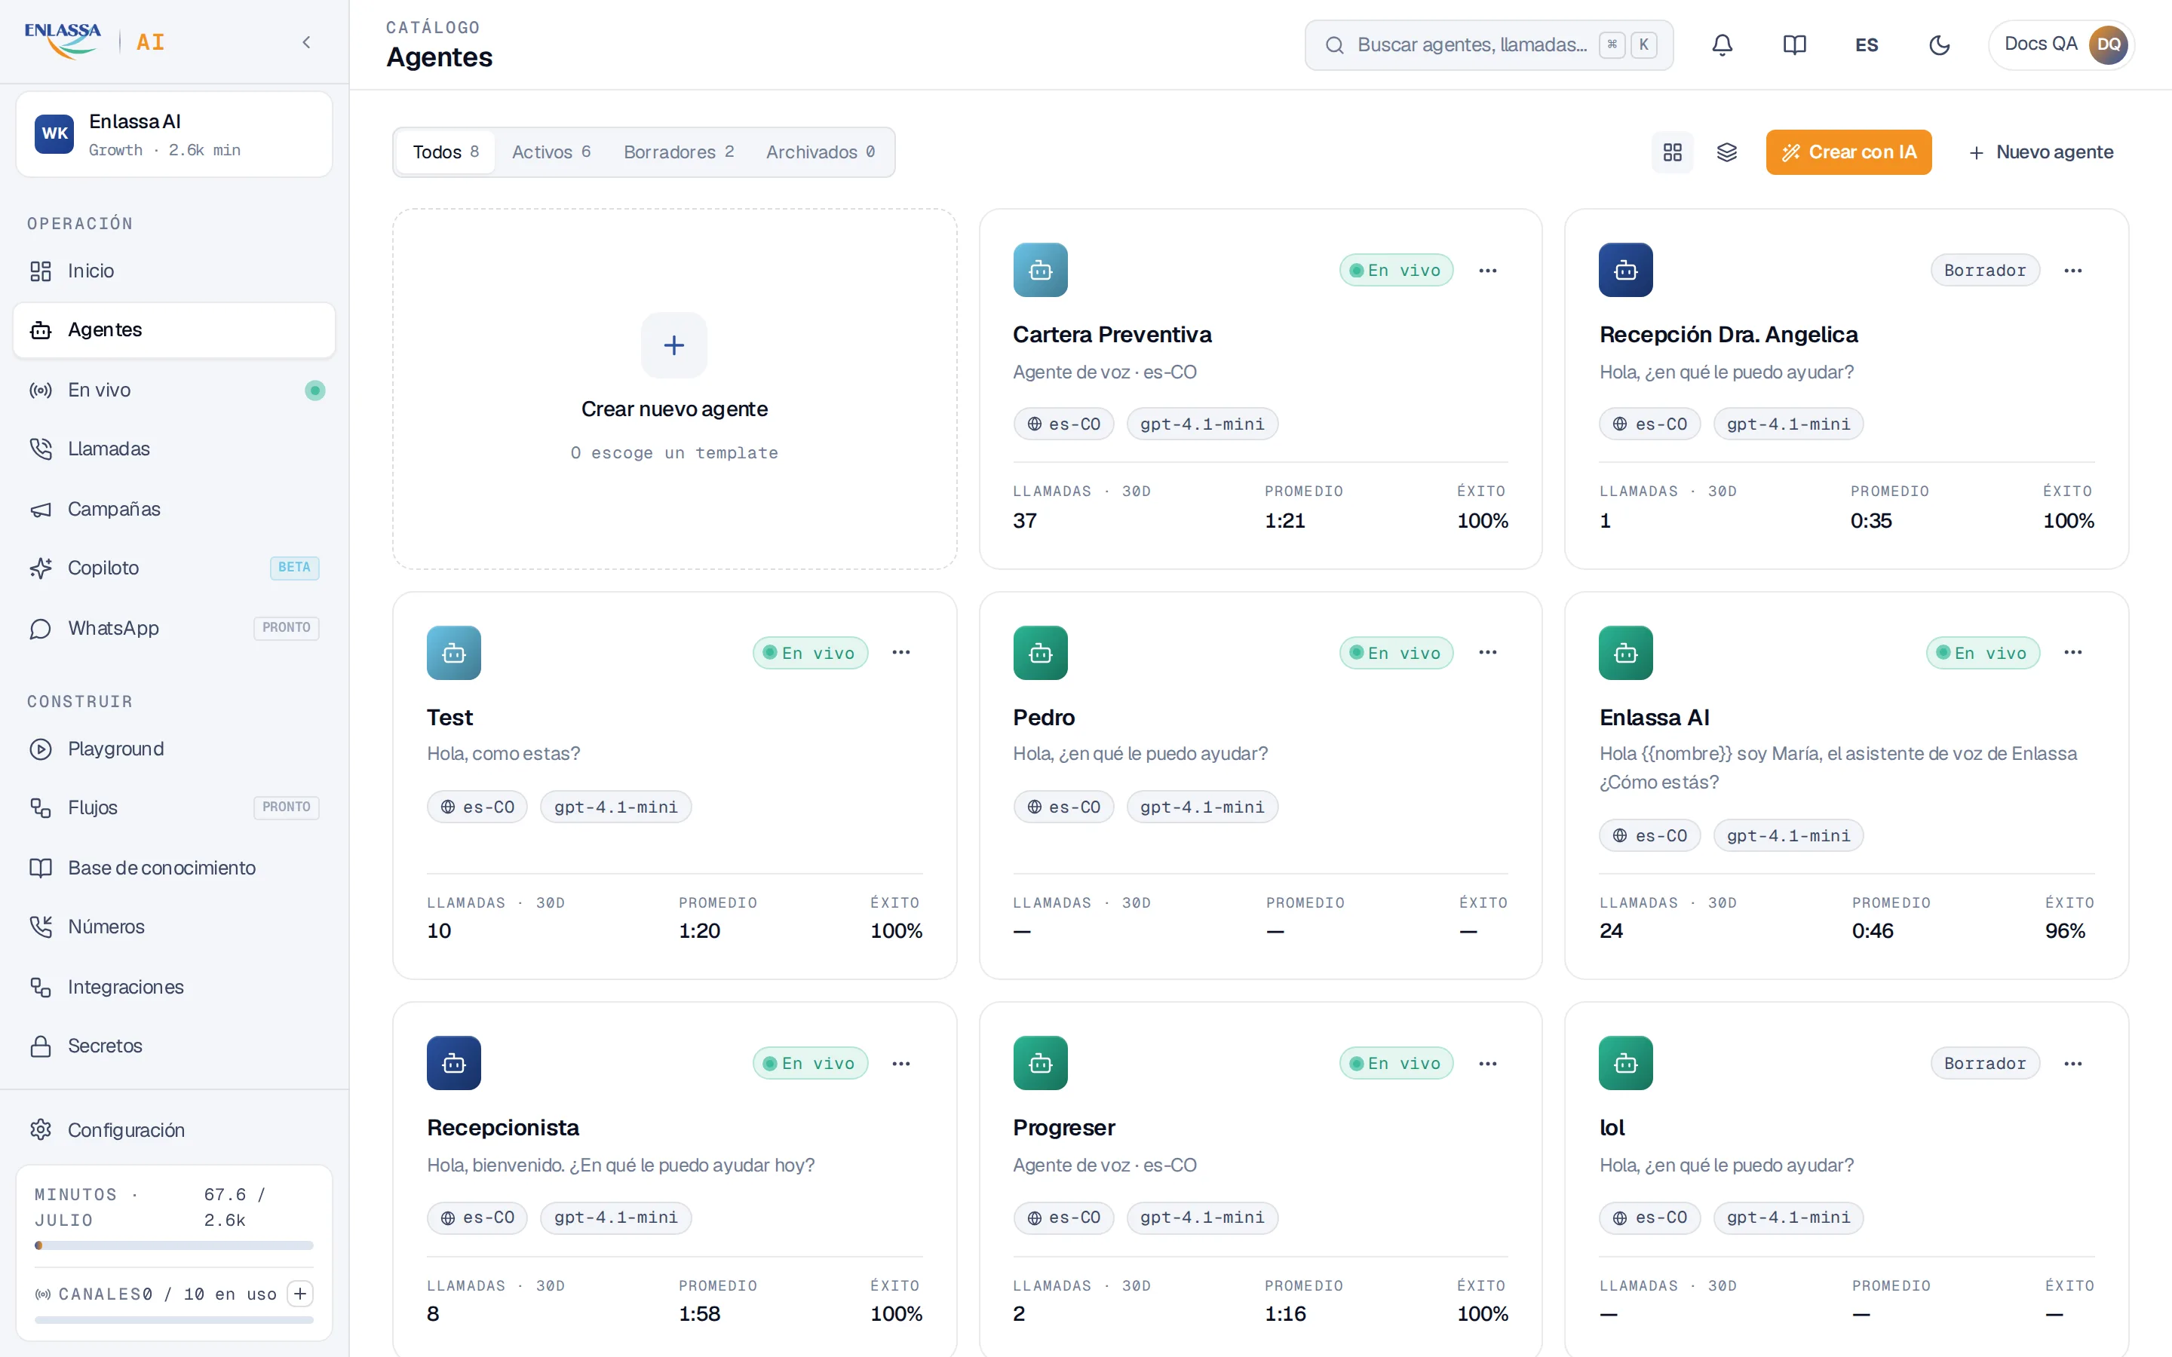Select the Activos tab

551,152
